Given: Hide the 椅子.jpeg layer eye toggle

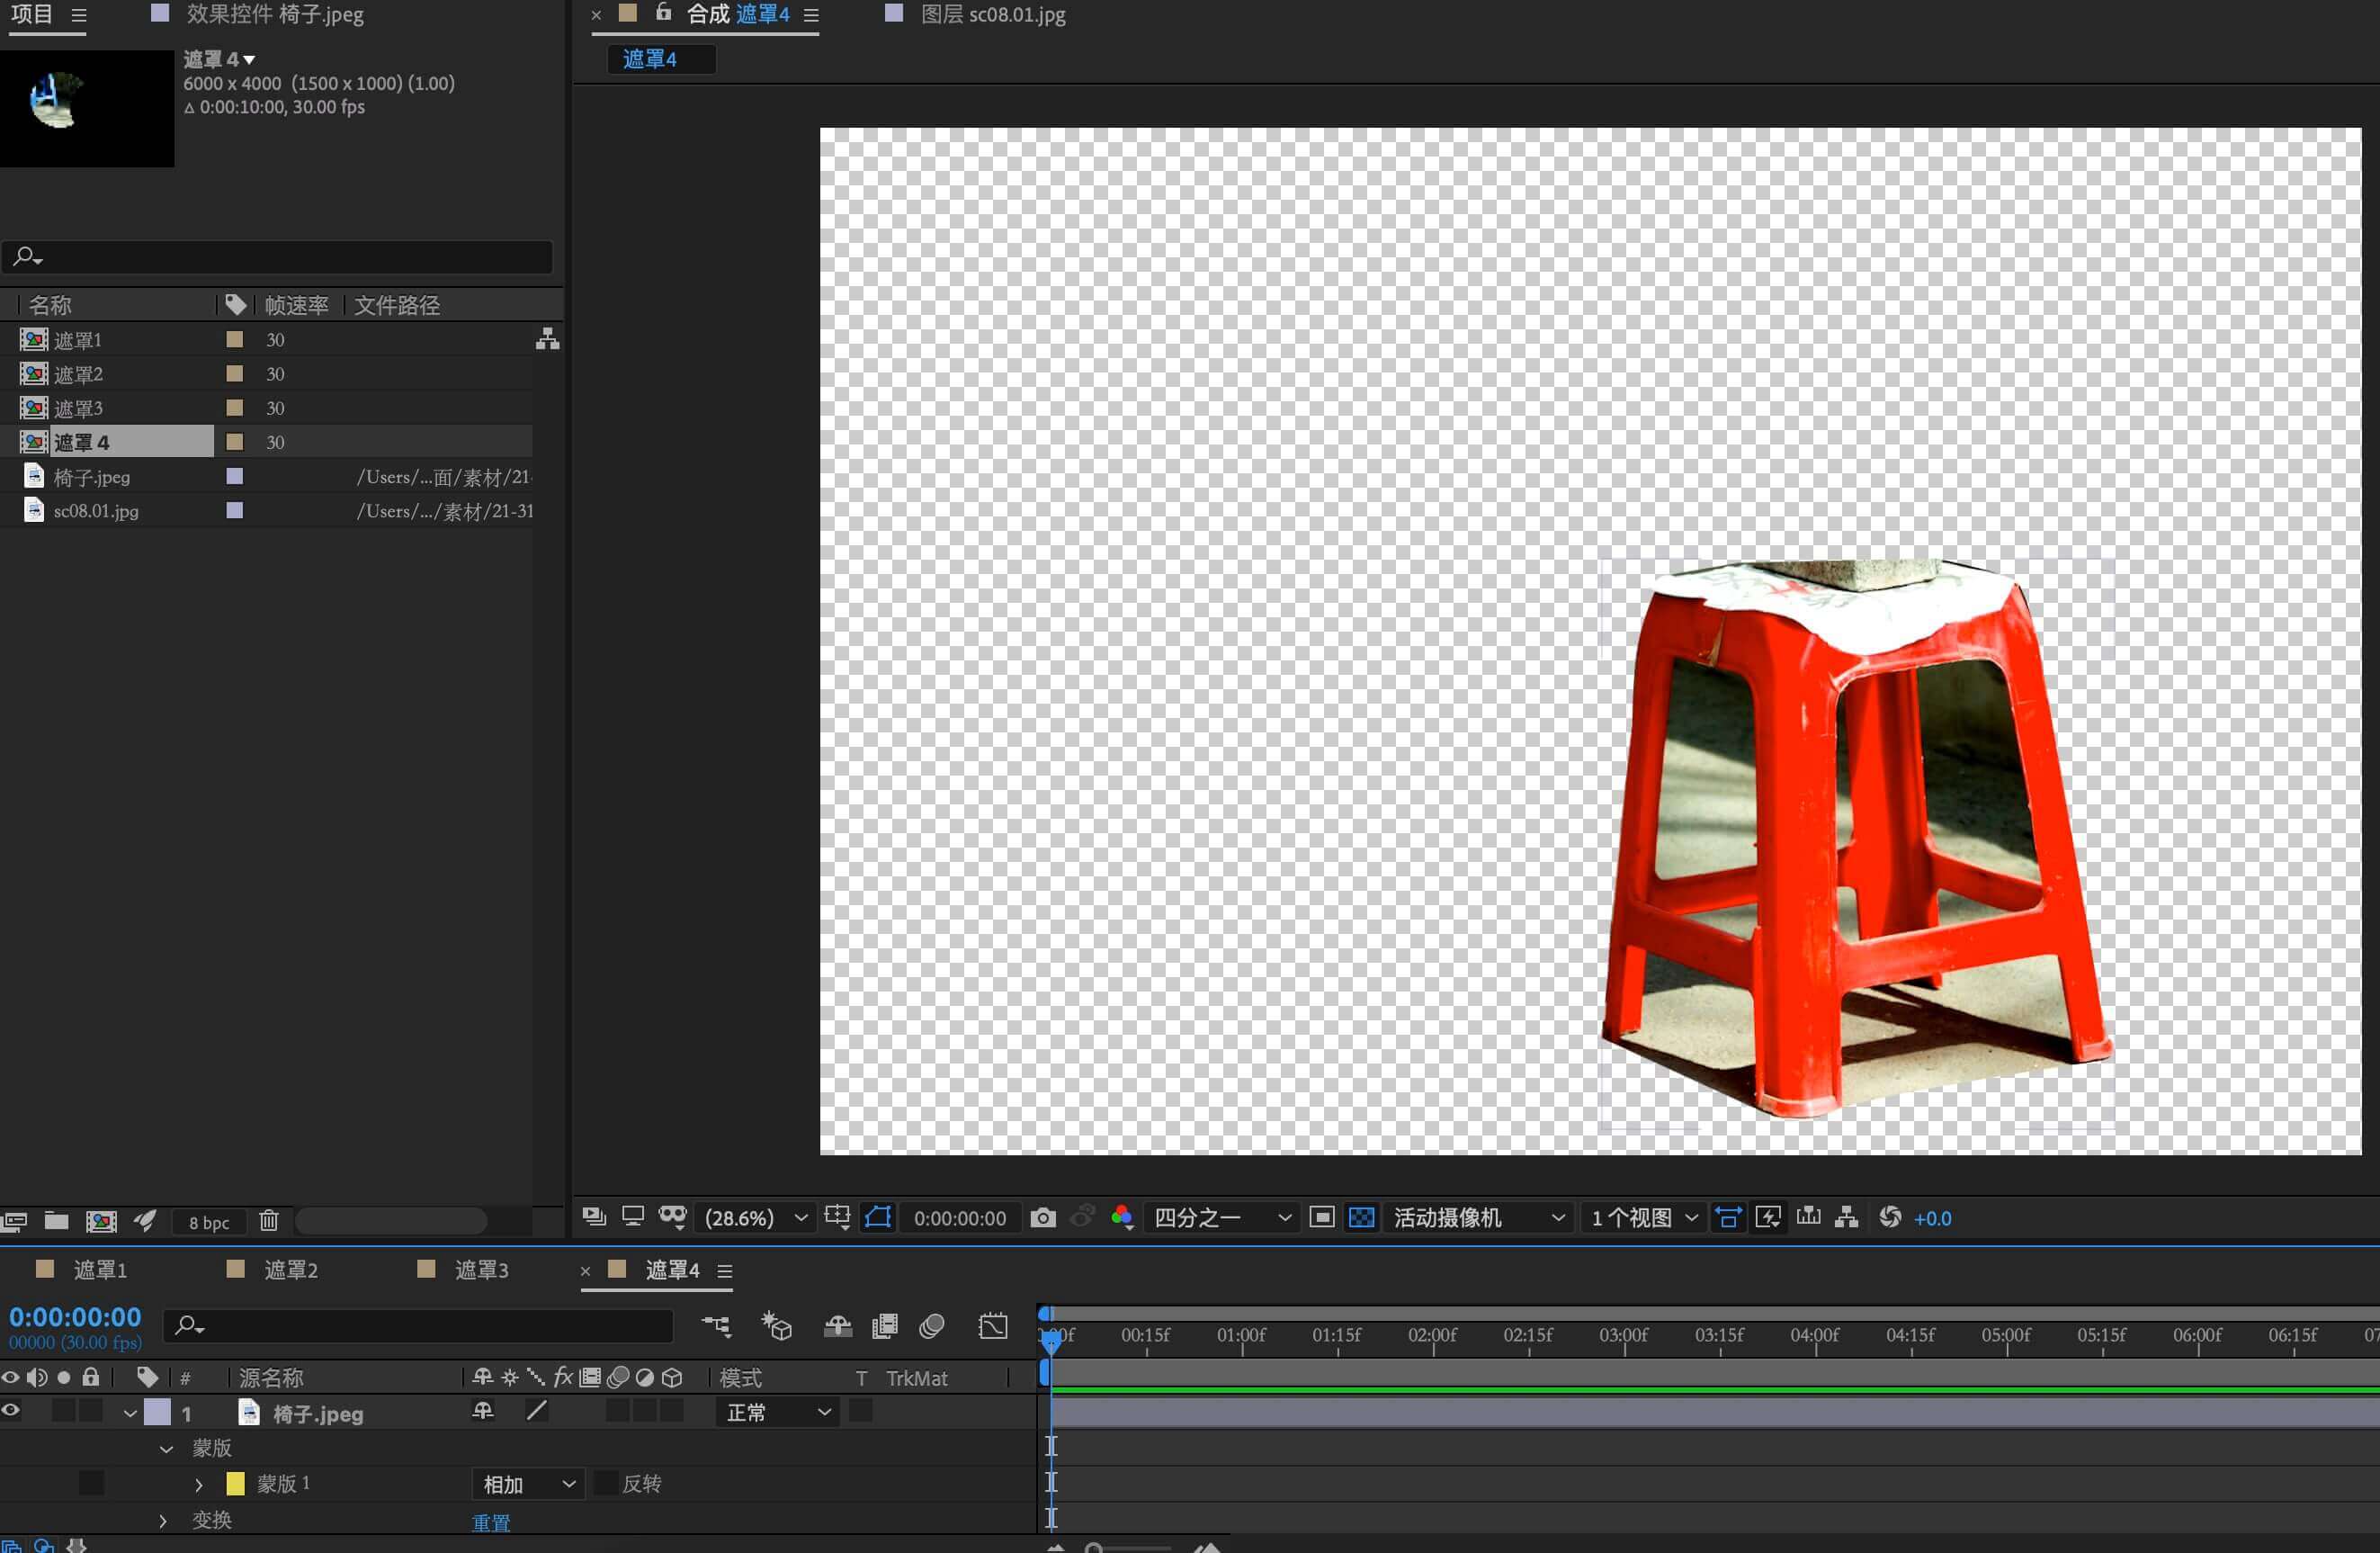Looking at the screenshot, I should 11,1411.
